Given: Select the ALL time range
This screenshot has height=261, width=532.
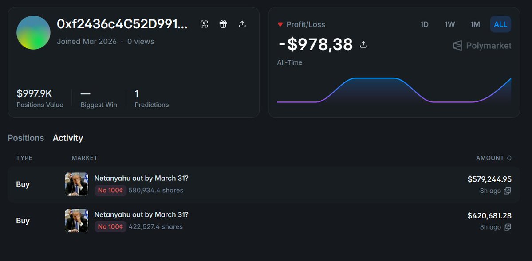Looking at the screenshot, I should point(500,24).
